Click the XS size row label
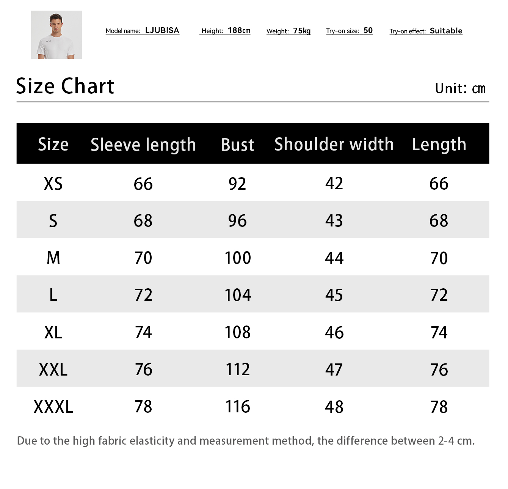The height and width of the screenshot is (489, 508). (53, 184)
